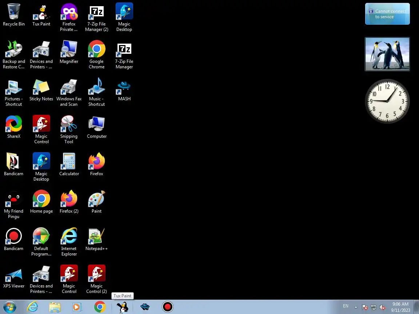
Task: Click the MASH taskbar icon
Action: [x=145, y=307]
